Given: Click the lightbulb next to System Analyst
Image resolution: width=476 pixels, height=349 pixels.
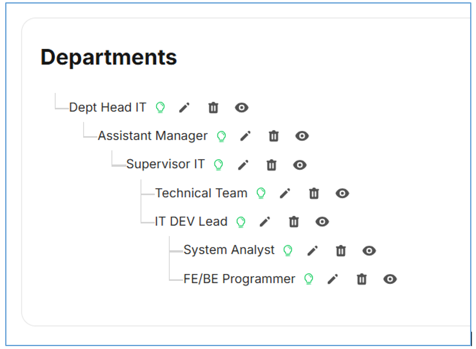Looking at the screenshot, I should coord(287,250).
